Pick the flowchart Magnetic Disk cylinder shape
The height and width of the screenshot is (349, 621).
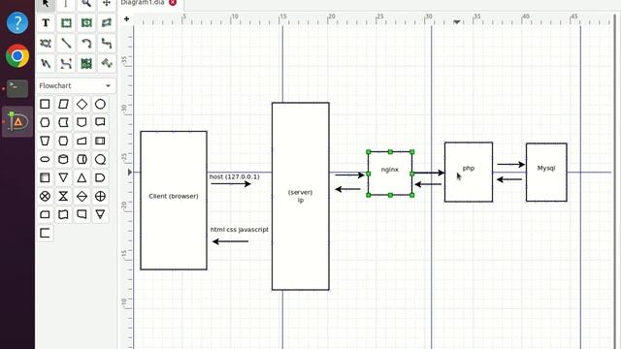coord(63,159)
